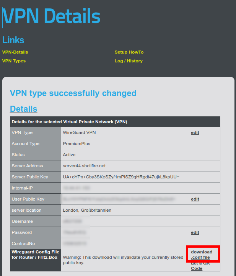Click the VPN Details page title
The height and width of the screenshot is (276, 236).
click(51, 16)
